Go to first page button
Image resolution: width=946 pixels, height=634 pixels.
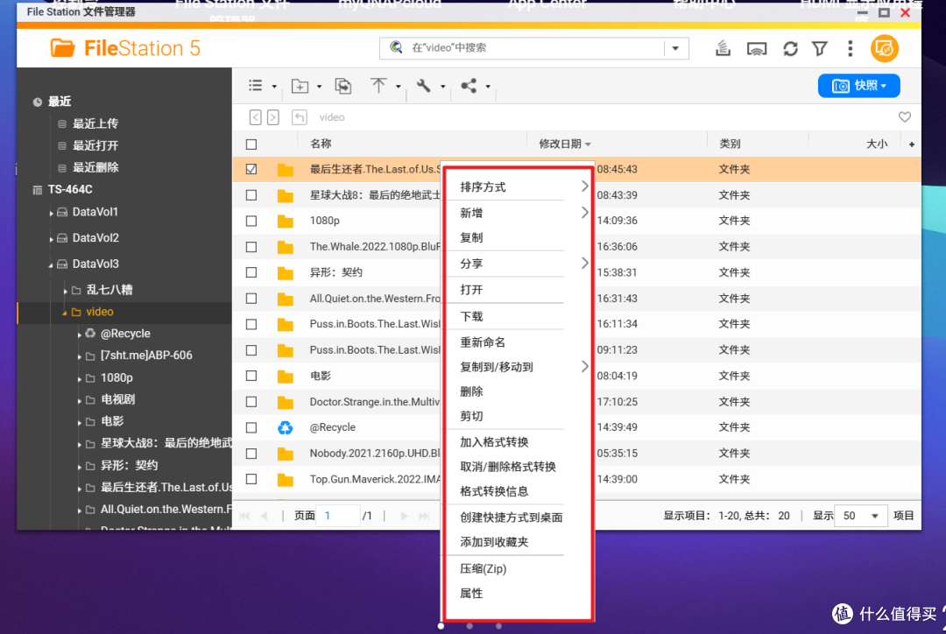pyautogui.click(x=244, y=516)
